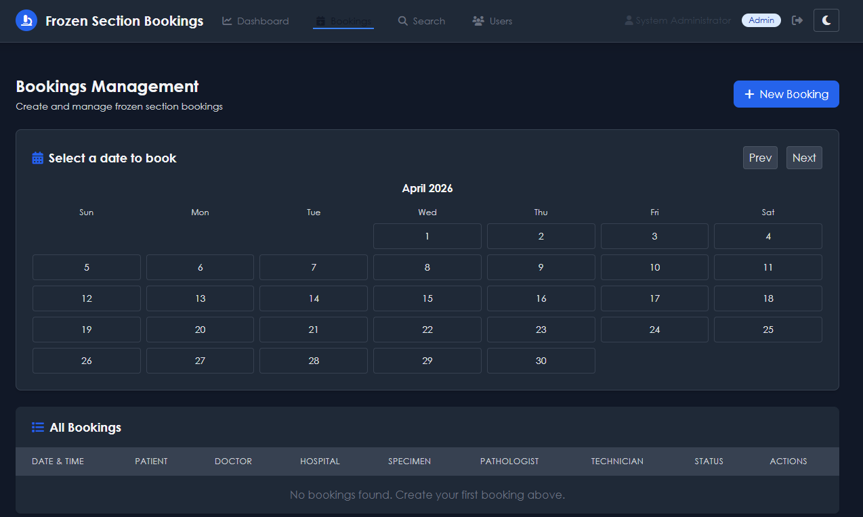The image size is (863, 517).
Task: Go to the Search page
Action: click(x=421, y=21)
